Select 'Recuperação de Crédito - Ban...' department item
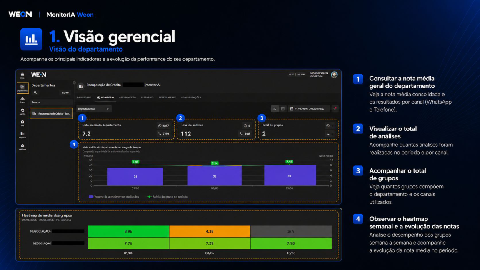Viewport: 480px width, 270px height. tap(51, 114)
